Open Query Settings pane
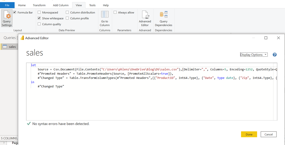Image resolution: width=285 pixels, height=145 pixels. [x=7, y=18]
